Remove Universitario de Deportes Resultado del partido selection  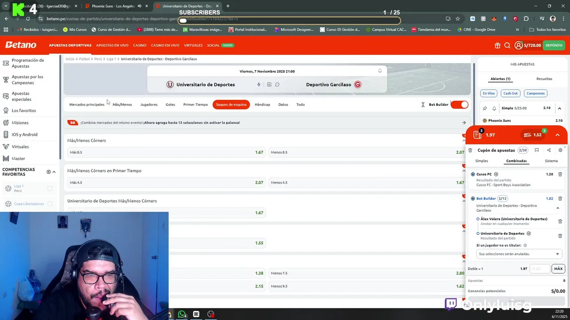(560, 236)
